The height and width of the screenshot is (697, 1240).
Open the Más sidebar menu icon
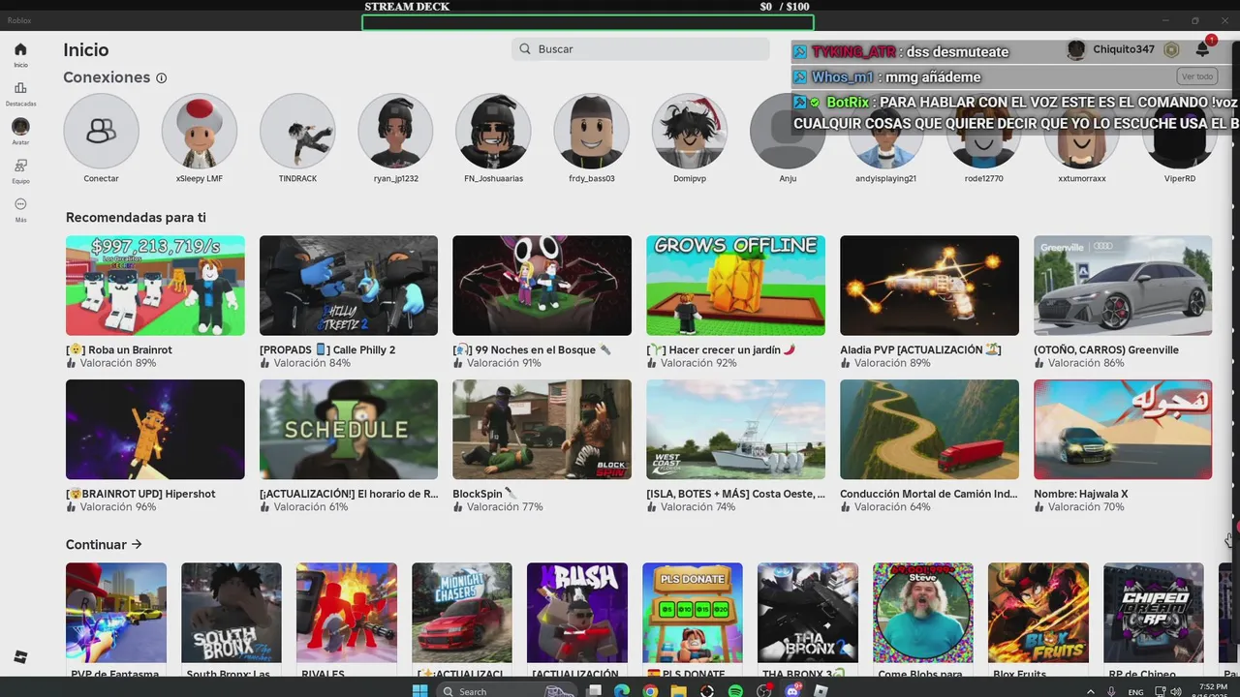pyautogui.click(x=20, y=204)
